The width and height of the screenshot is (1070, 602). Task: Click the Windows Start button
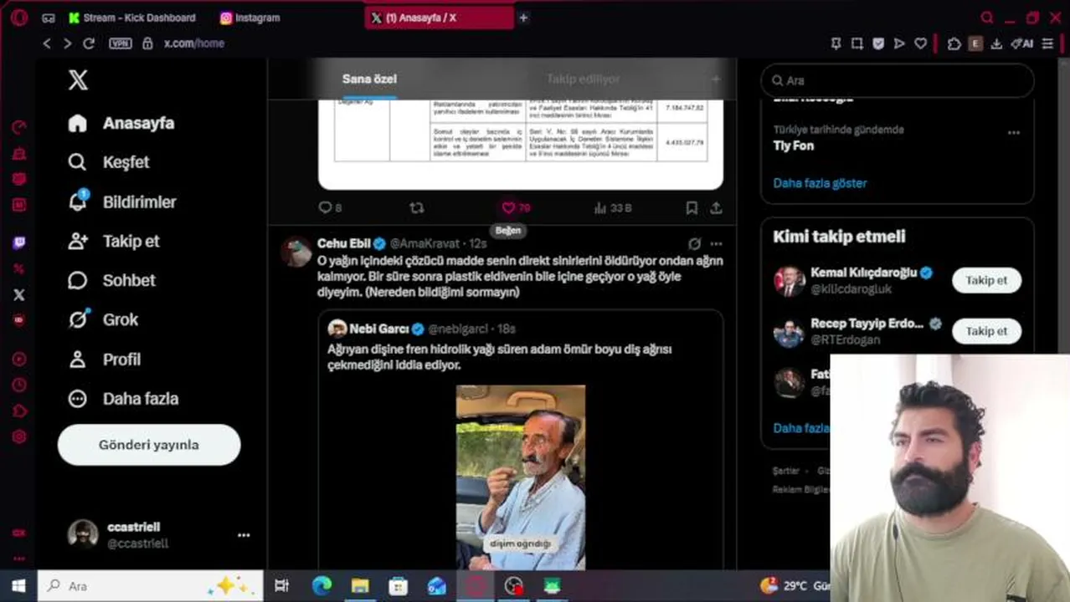click(x=18, y=586)
